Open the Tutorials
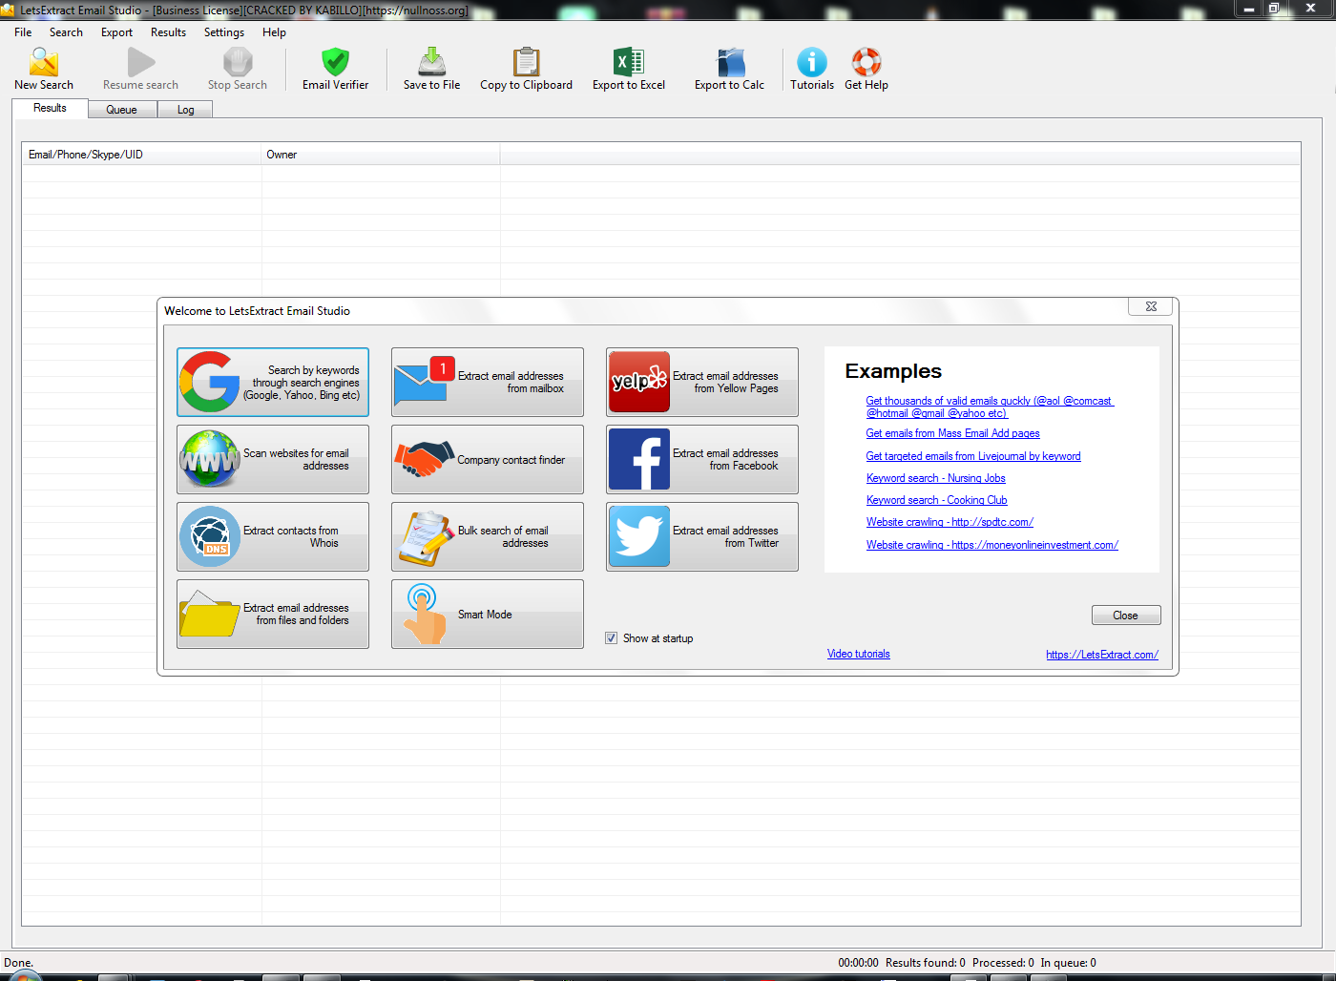The image size is (1336, 981). [811, 67]
